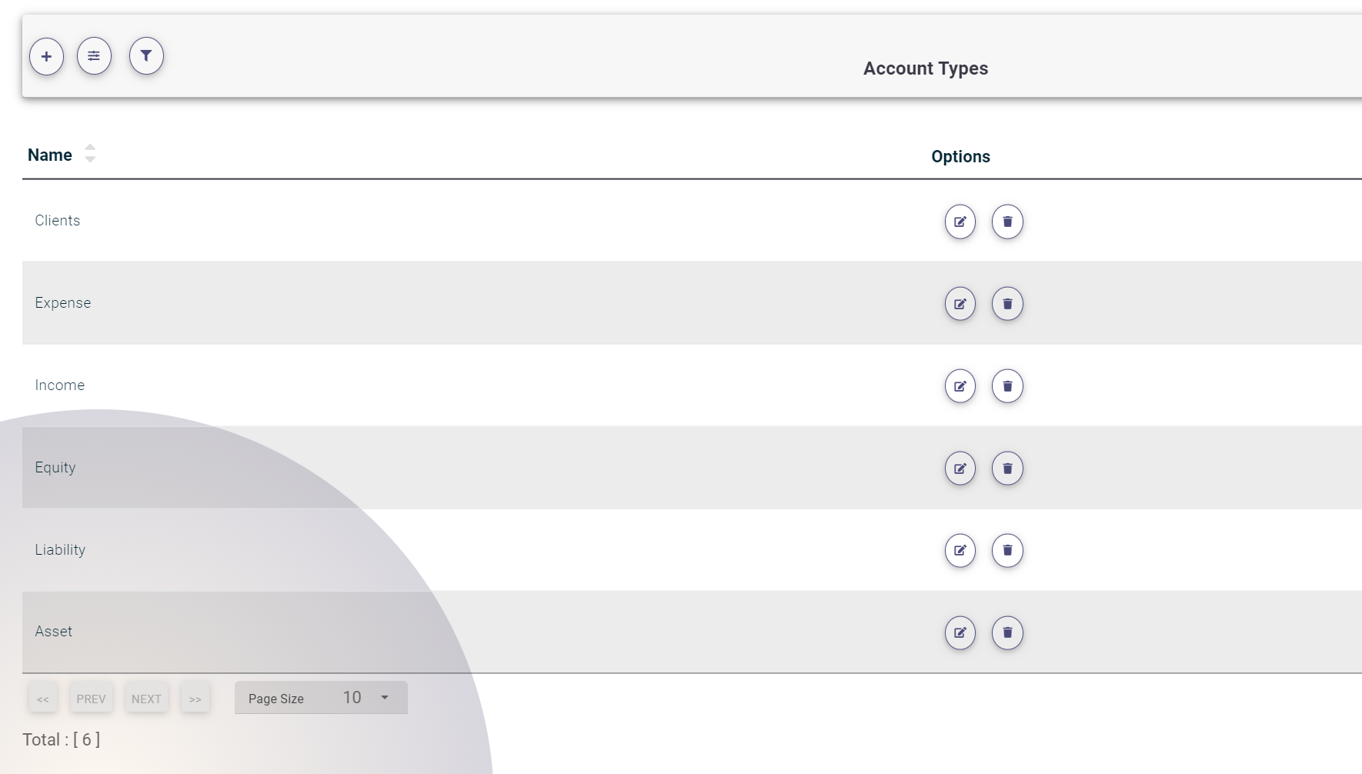This screenshot has height=774, width=1362.
Task: Jump to the last page with >>
Action: (195, 699)
